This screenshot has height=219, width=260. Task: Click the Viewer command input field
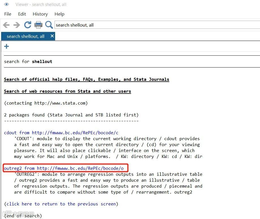coord(157,25)
